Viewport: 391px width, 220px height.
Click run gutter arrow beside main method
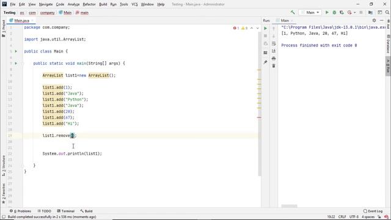(16, 64)
